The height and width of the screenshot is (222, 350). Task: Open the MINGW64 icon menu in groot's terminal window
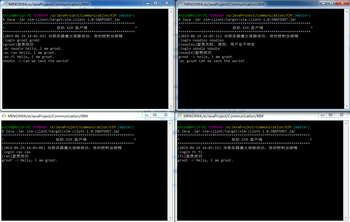4,4
